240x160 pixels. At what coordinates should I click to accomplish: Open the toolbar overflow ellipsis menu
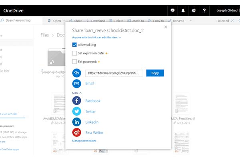click(190, 21)
